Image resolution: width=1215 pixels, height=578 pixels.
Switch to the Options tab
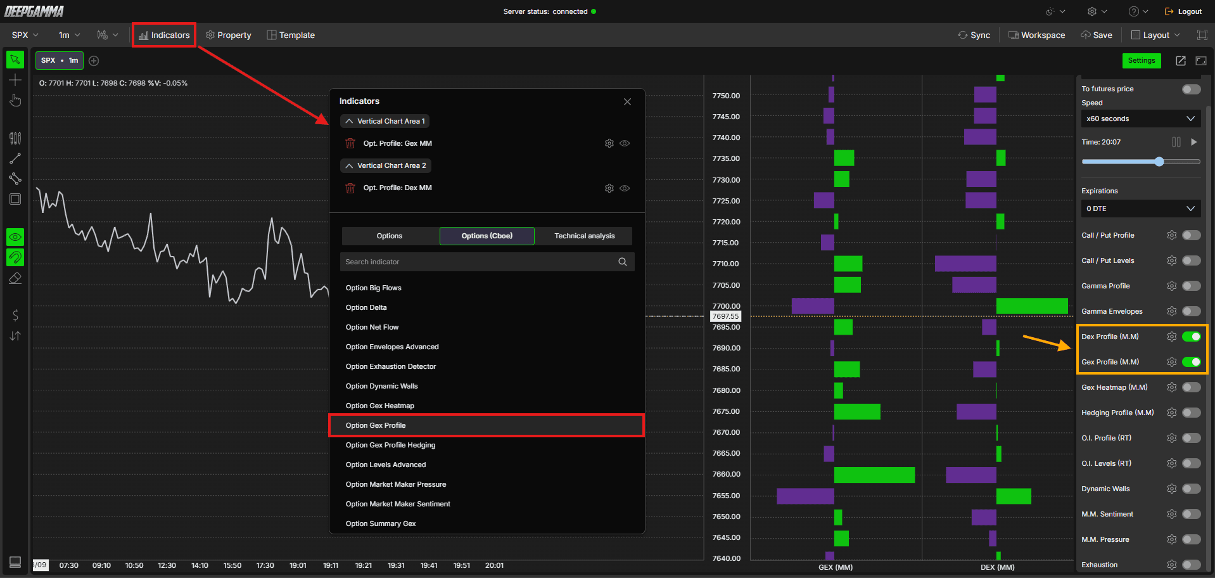[390, 236]
